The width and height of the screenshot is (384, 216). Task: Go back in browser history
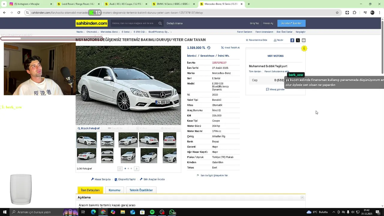pyautogui.click(x=4, y=13)
